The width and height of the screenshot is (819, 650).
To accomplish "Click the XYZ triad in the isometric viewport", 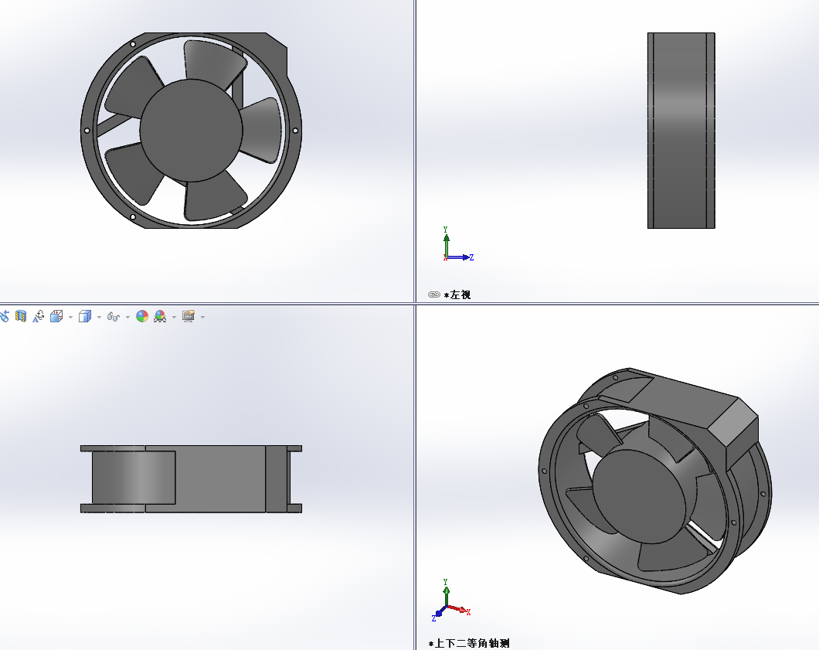I will point(448,603).
